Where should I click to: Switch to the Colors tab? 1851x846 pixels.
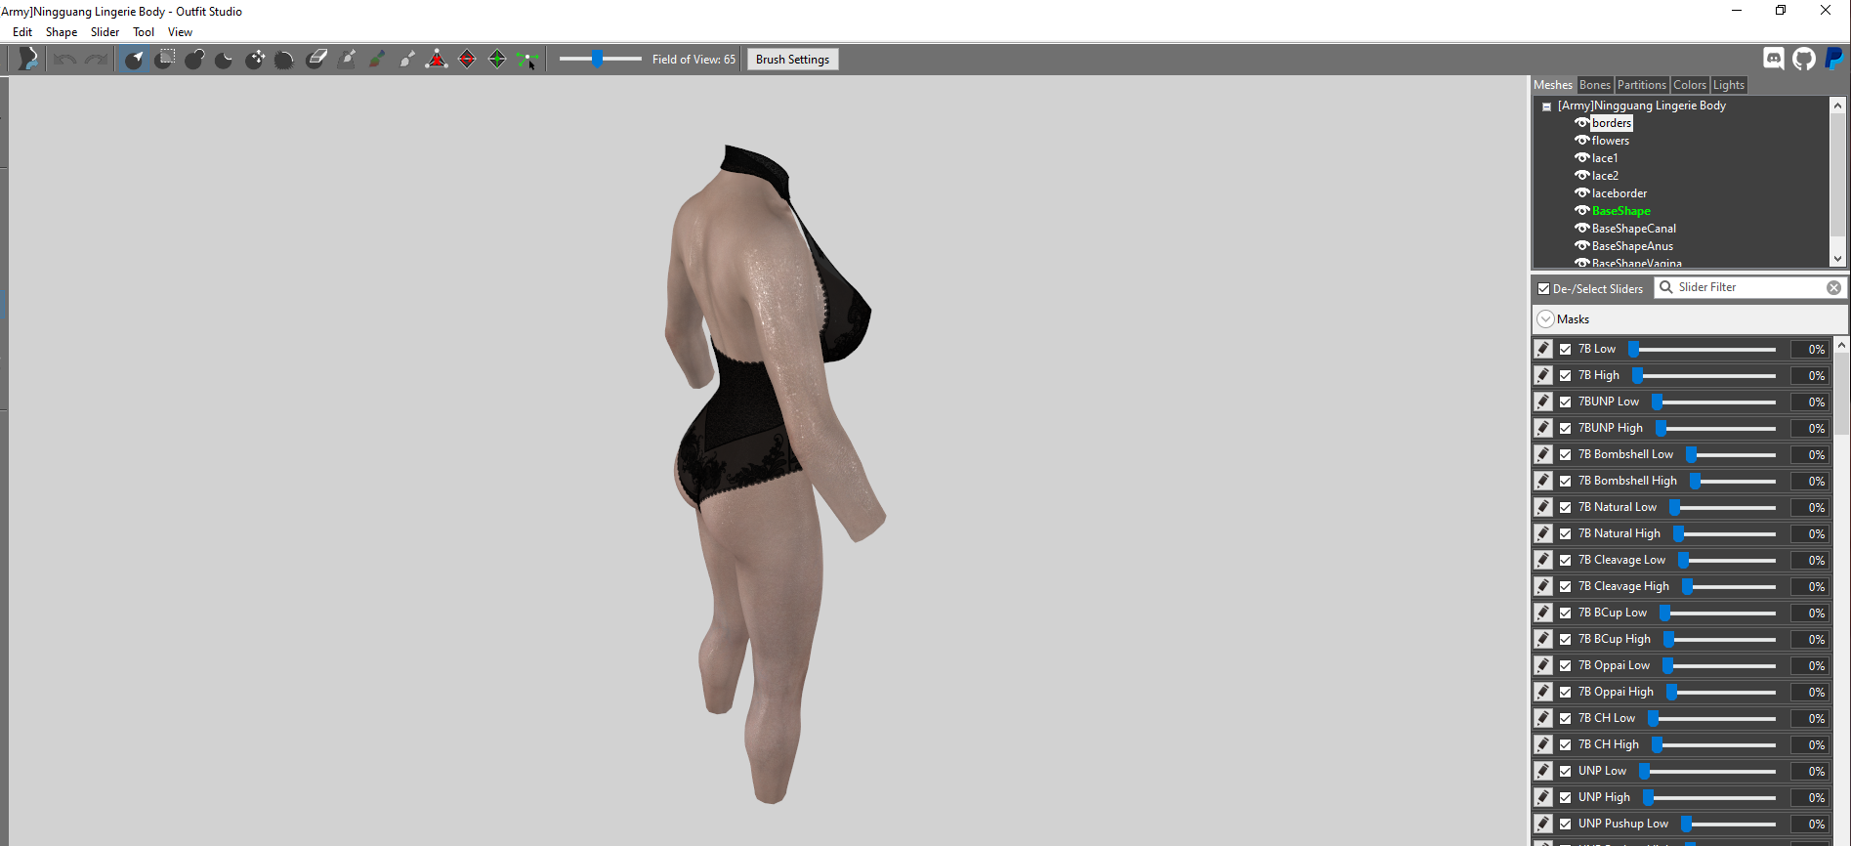1689,85
